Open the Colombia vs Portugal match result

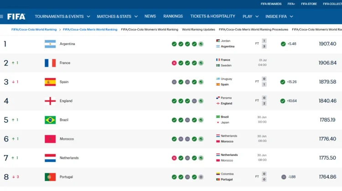pyautogui.click(x=241, y=176)
